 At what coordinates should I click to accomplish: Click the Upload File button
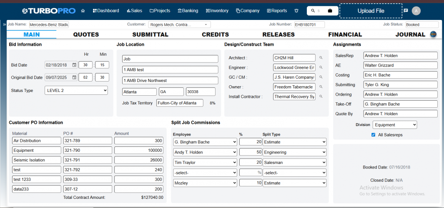371,11
